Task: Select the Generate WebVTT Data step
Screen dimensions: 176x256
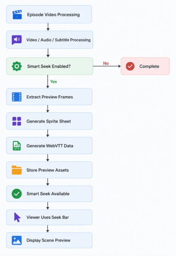Action: click(x=49, y=146)
